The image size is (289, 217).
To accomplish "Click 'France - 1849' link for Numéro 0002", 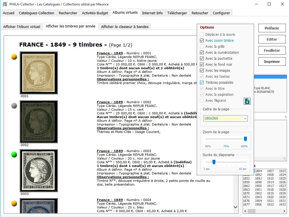I will point(110,102).
